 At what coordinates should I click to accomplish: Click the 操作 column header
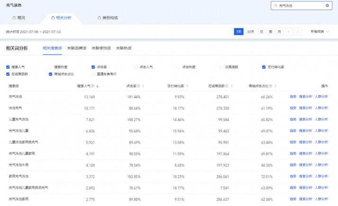[324, 86]
